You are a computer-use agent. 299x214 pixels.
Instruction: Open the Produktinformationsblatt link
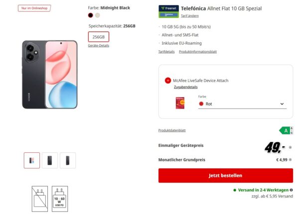(197, 52)
